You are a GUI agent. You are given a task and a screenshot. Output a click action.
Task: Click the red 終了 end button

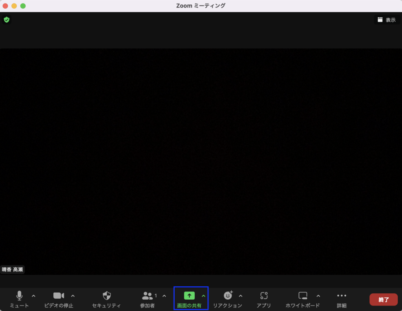(383, 300)
